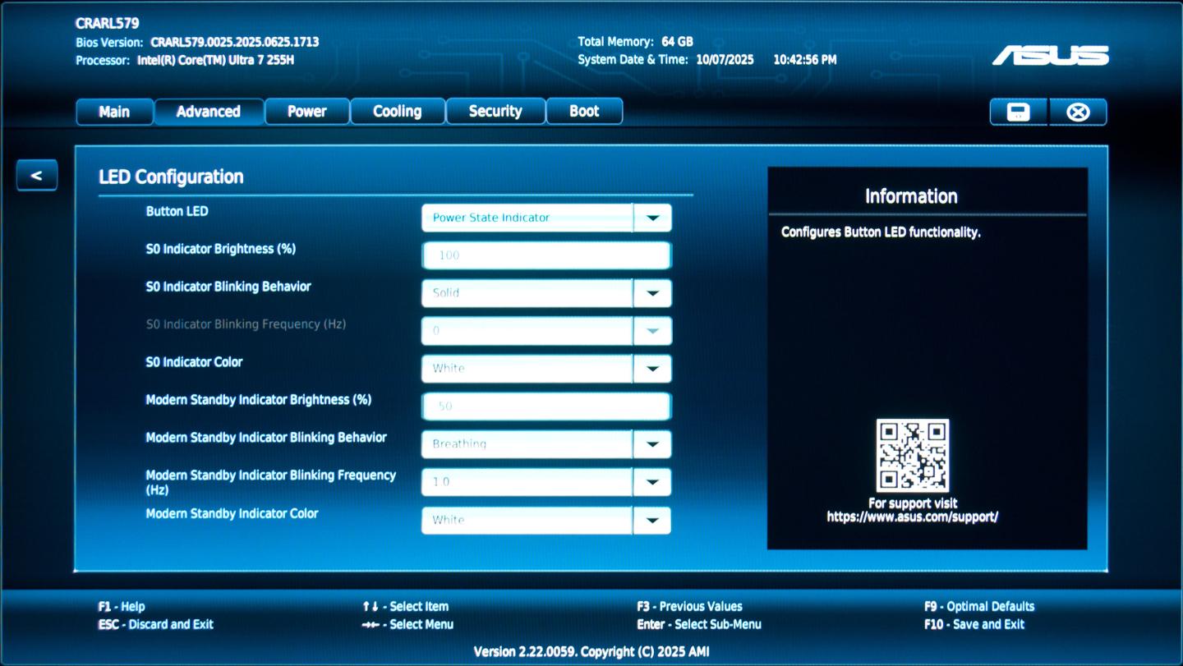Click the "Version 2.22.0059" AMI copyright line
The height and width of the screenshot is (666, 1183).
[591, 652]
